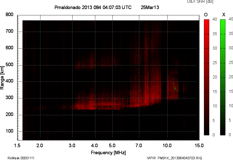Select the "Range [km]" axis title
Screen dimensions: 233x160
coord(2,78)
